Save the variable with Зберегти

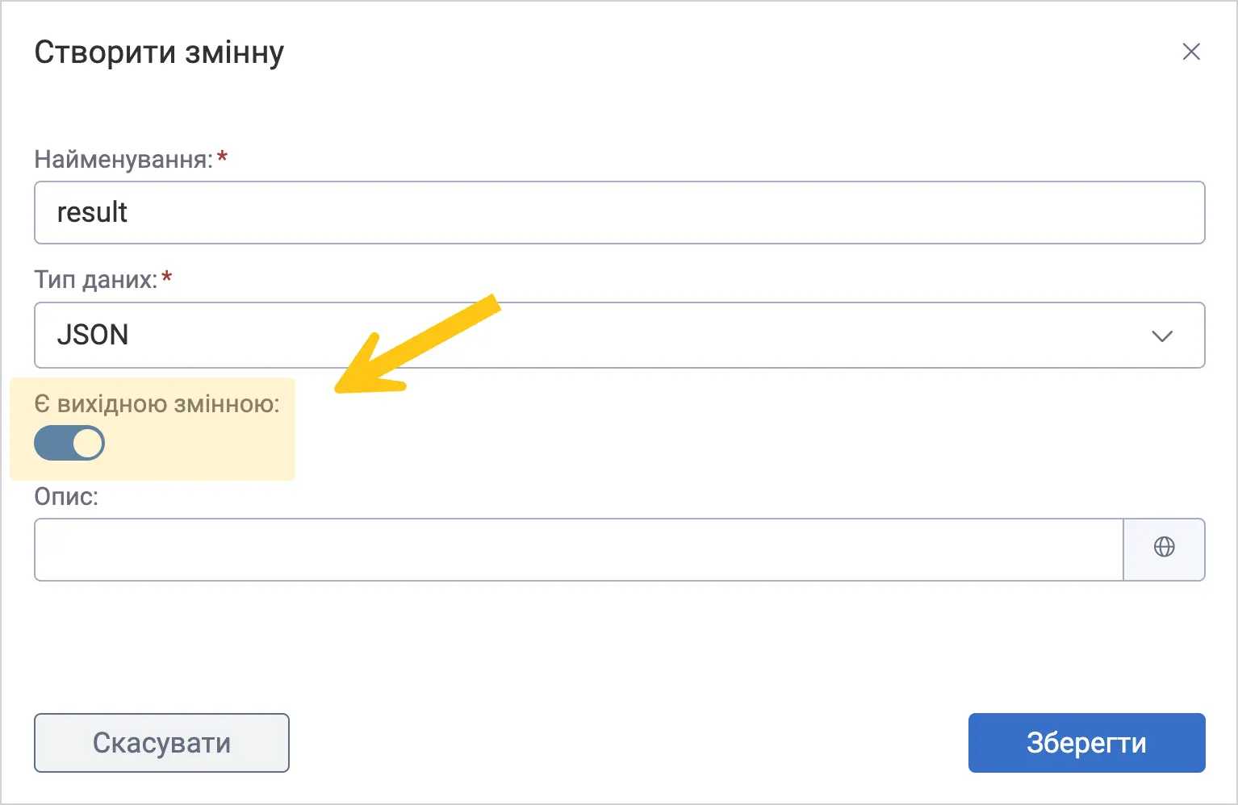(x=1086, y=743)
